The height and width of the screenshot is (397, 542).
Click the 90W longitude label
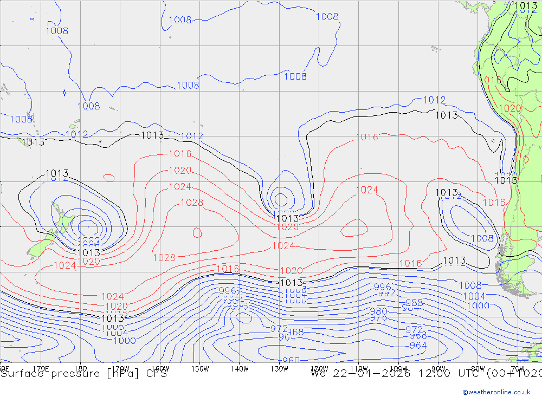tap(438, 368)
